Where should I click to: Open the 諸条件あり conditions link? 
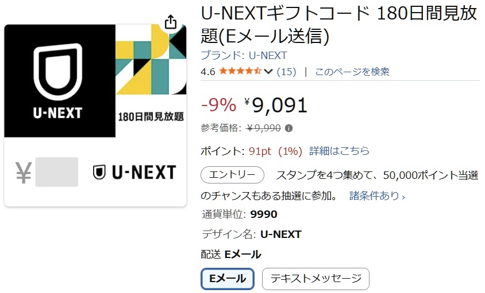(377, 196)
